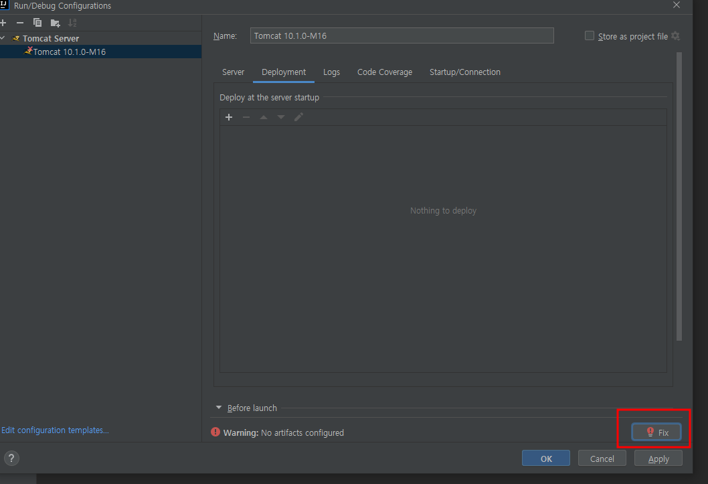
Task: Click the 'No artifacts configured' warning text
Action: [x=302, y=432]
